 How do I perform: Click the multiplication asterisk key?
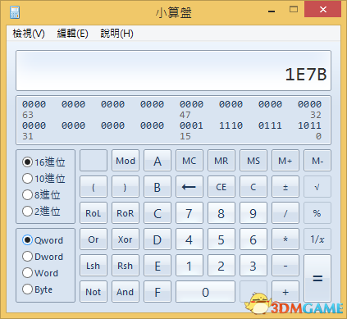(x=285, y=239)
